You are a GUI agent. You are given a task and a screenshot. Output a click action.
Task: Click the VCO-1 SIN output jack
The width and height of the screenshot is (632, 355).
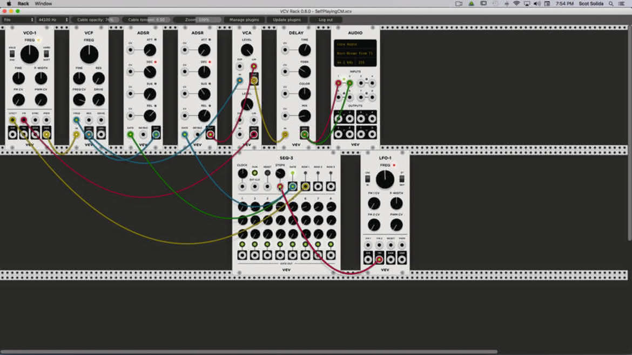(12, 135)
